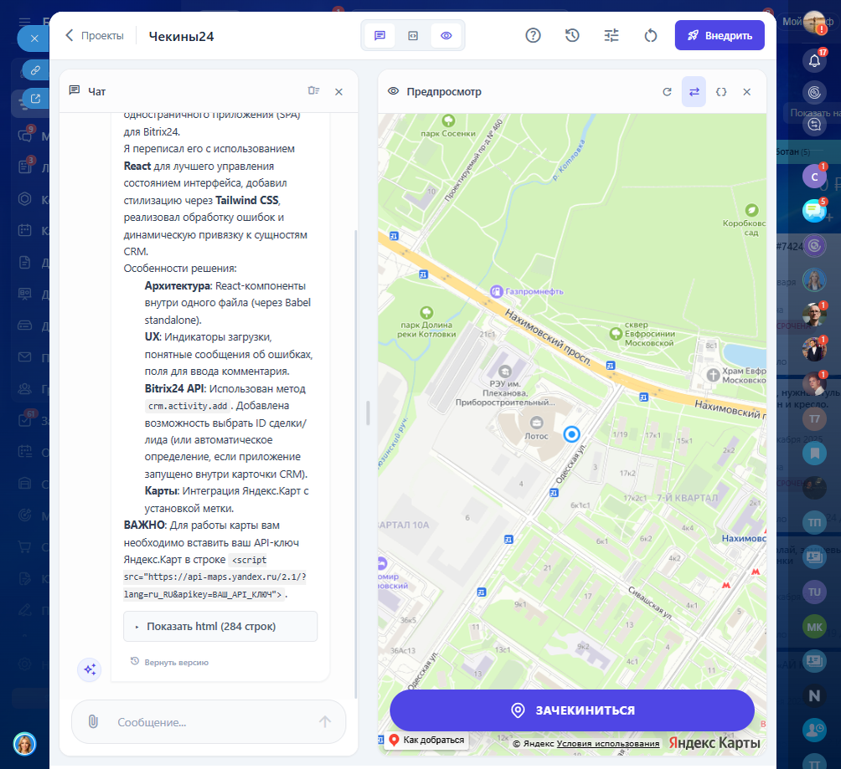The width and height of the screenshot is (841, 769).
Task: Click the chat panel vertical scrollbar
Action: (356, 464)
